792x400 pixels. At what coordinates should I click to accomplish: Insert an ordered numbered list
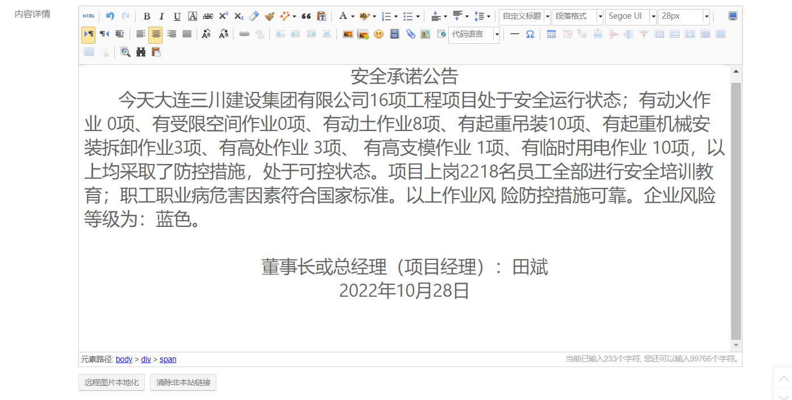click(x=386, y=16)
